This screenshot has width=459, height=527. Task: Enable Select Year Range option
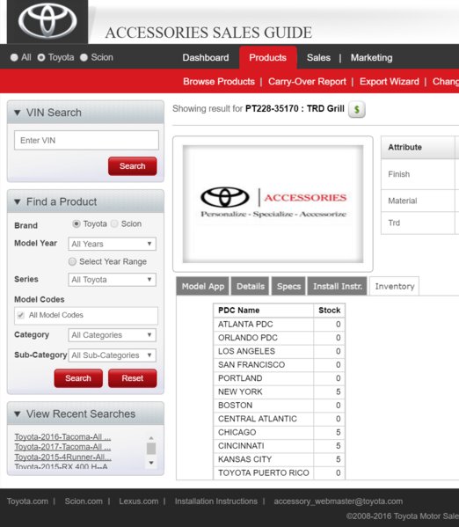[x=72, y=261]
